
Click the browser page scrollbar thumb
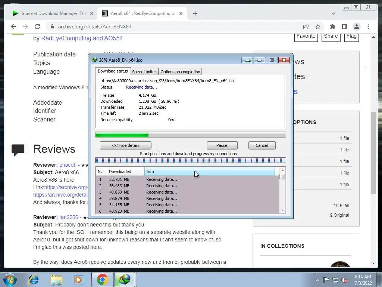(x=374, y=153)
